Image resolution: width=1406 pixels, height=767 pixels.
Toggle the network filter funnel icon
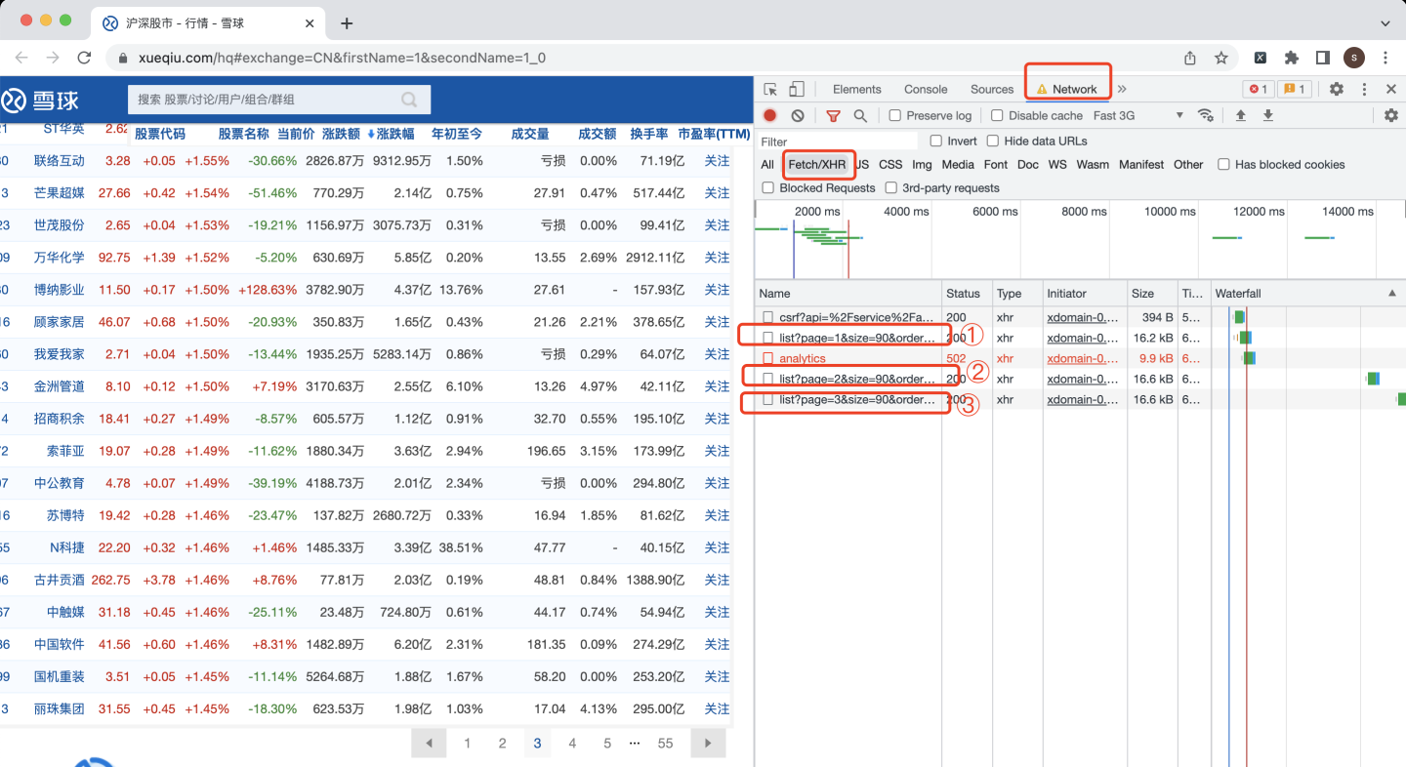(x=833, y=115)
